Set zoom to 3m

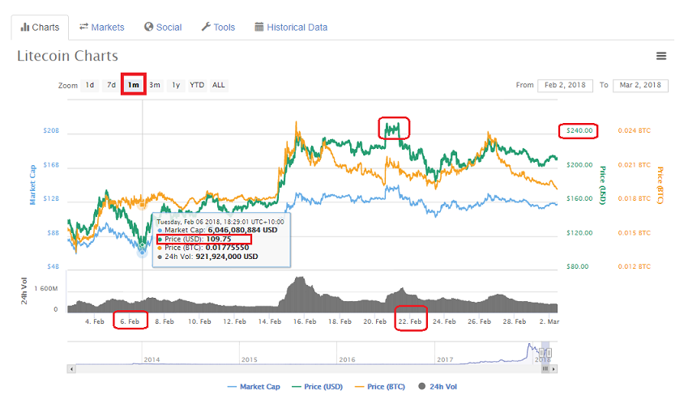click(155, 85)
